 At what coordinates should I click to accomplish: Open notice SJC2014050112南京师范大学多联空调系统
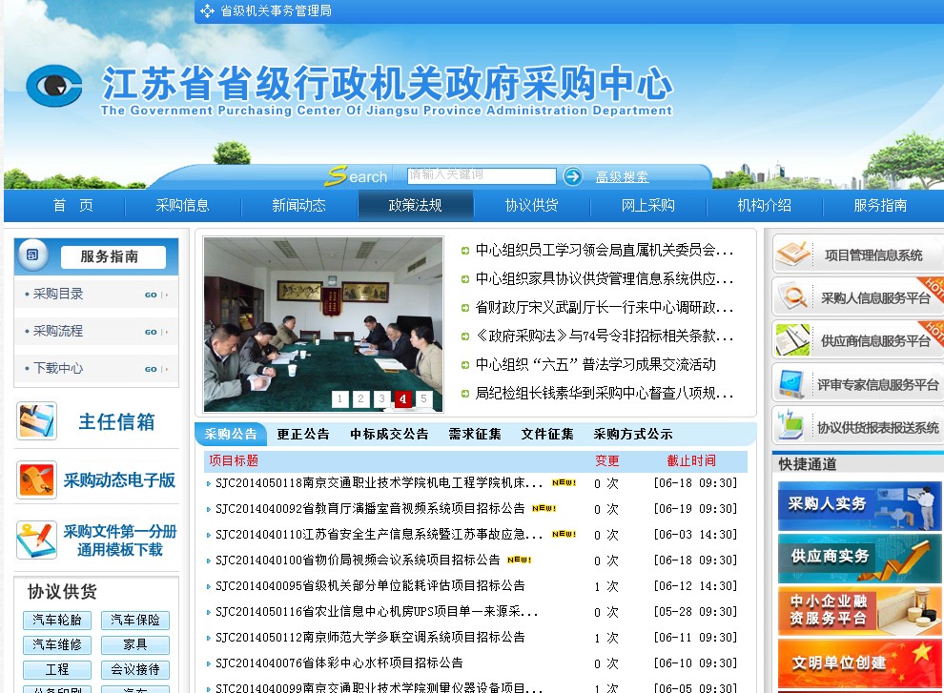tap(370, 638)
